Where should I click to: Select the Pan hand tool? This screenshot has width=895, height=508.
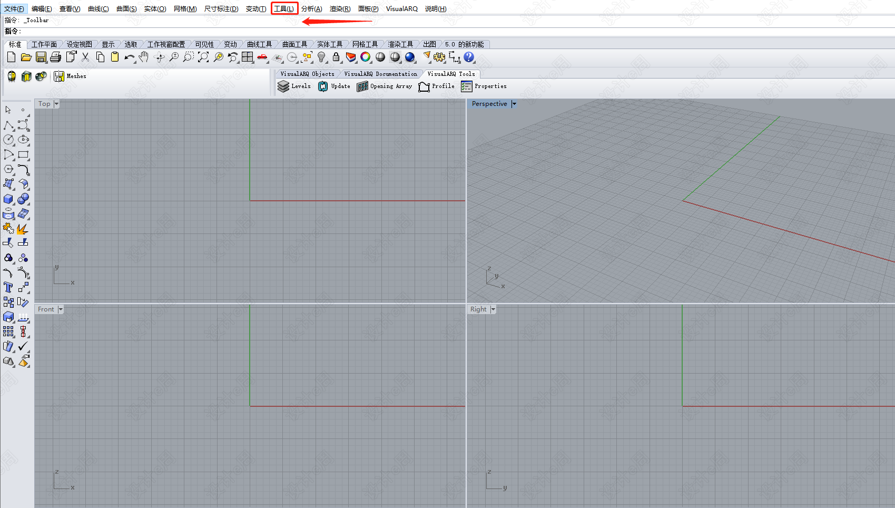point(144,57)
